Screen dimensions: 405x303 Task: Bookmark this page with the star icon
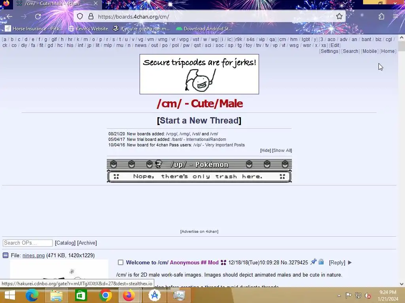[x=339, y=17]
